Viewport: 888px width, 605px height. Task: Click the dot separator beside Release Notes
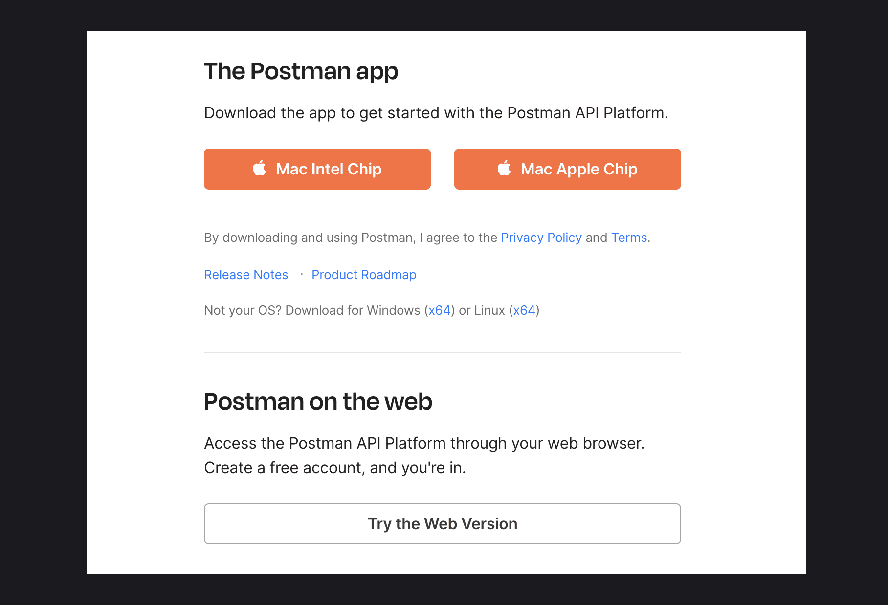301,275
